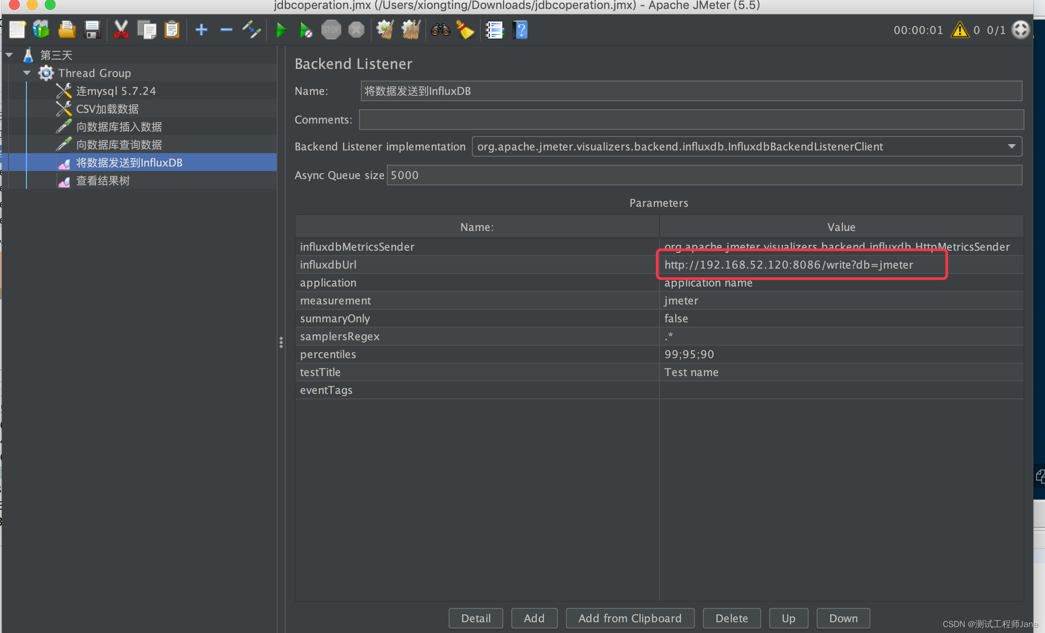Select the Thread Group tree item
The image size is (1045, 633).
pyautogui.click(x=94, y=73)
